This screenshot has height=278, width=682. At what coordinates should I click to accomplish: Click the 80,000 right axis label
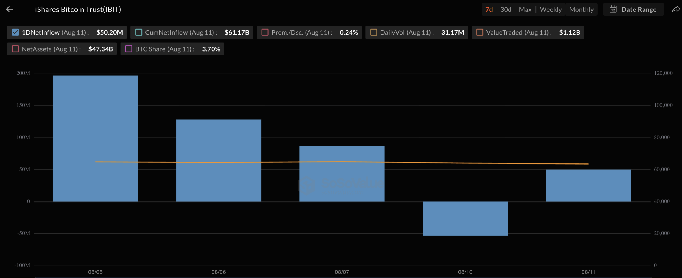[662, 137]
